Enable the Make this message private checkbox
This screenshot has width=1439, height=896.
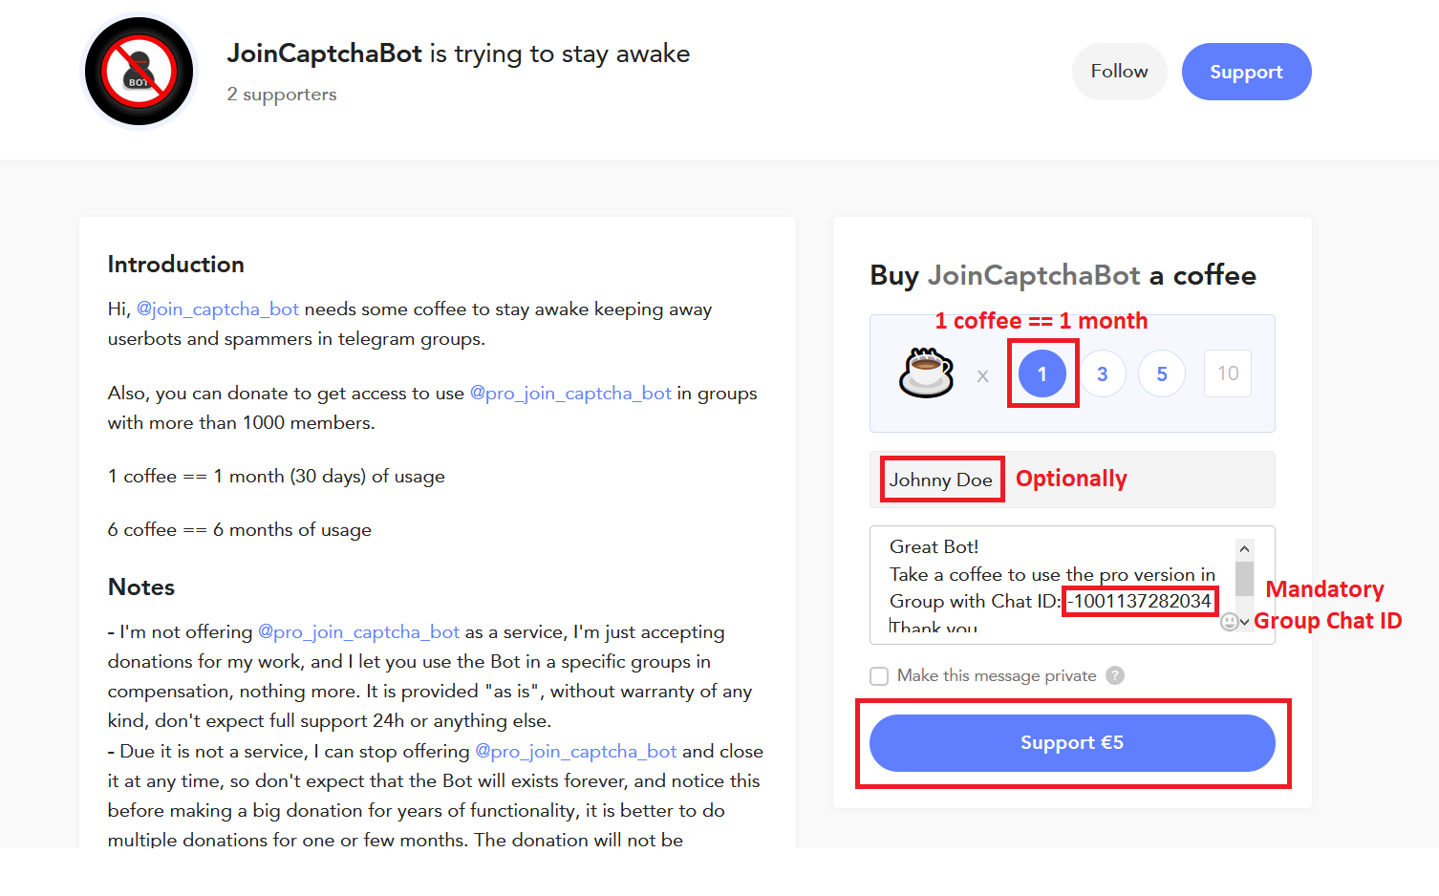(879, 676)
